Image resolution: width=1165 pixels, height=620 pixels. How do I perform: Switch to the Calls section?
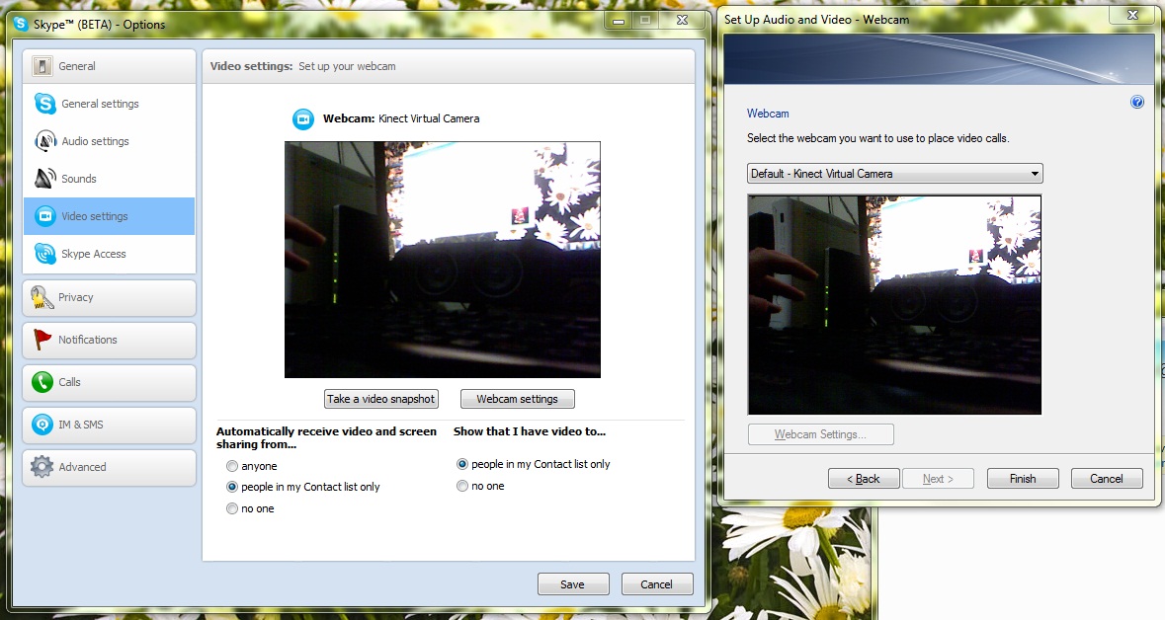[x=110, y=382]
